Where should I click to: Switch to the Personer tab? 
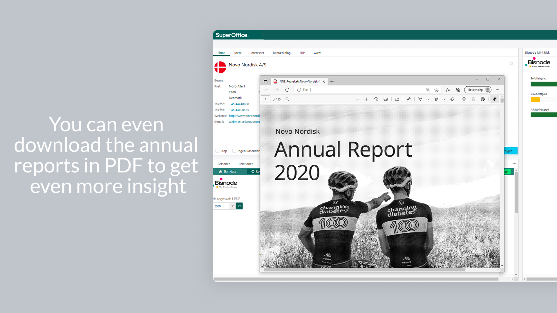click(x=224, y=164)
